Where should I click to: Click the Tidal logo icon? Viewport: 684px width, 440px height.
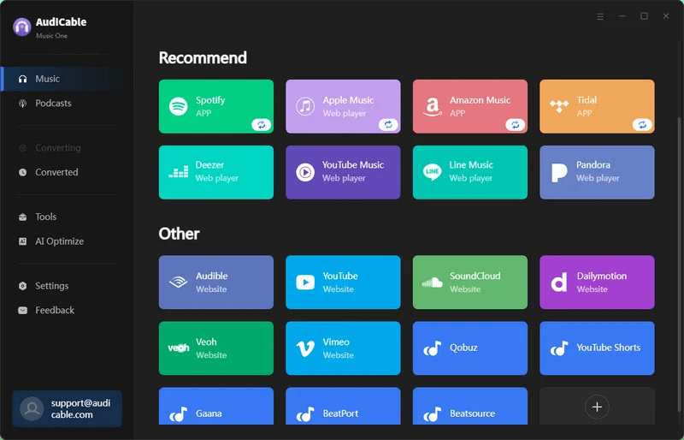click(559, 106)
